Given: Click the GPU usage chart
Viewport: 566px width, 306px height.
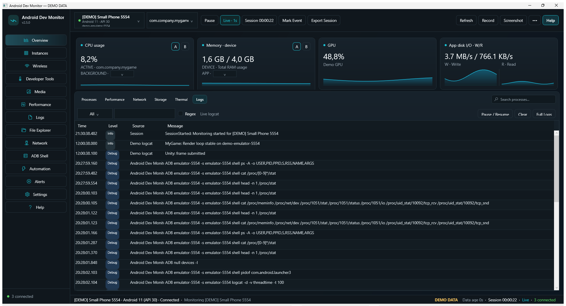Looking at the screenshot, I should (378, 81).
